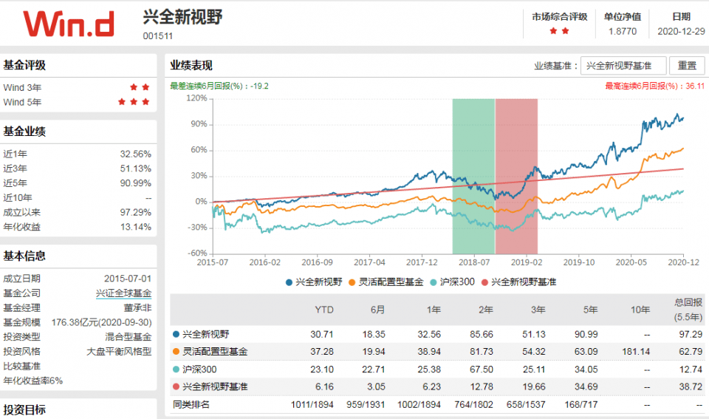Click 灵活配置型基金 10年 value 181.14

[x=636, y=352]
